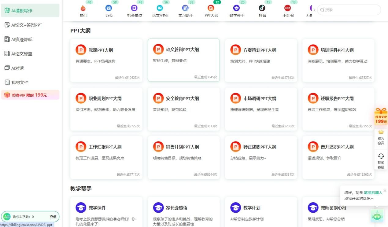Click the floating 终身VIP 199元 gift banner

pos(381,116)
